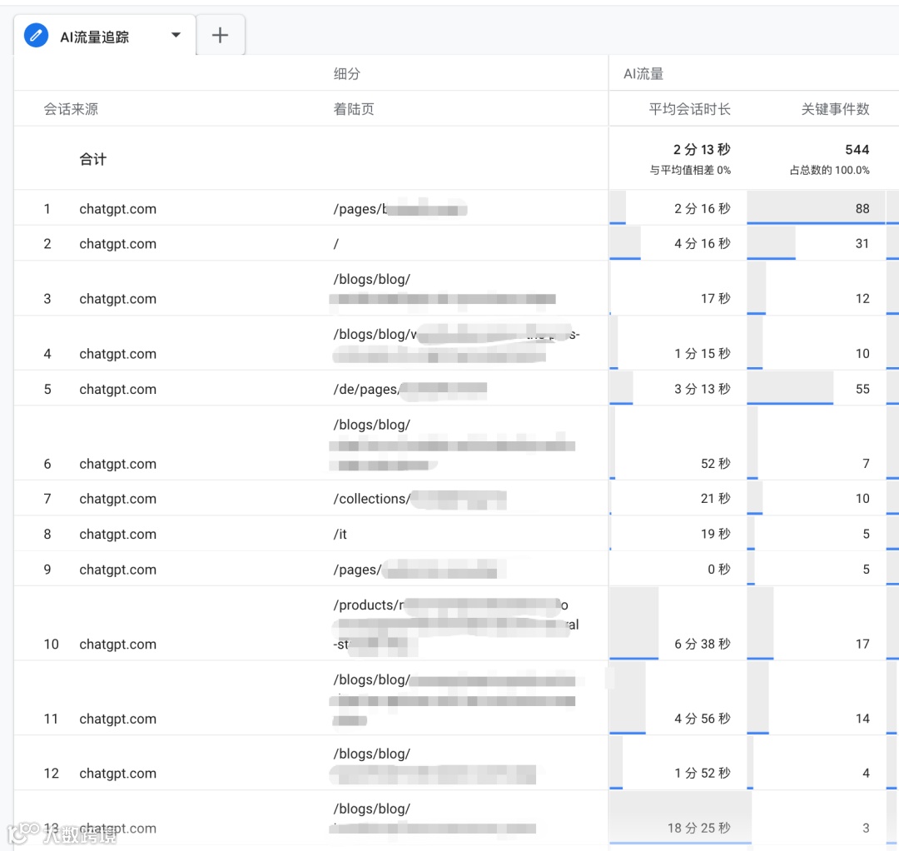Select the AI流量追踪 tab
The image size is (899, 851).
[105, 36]
